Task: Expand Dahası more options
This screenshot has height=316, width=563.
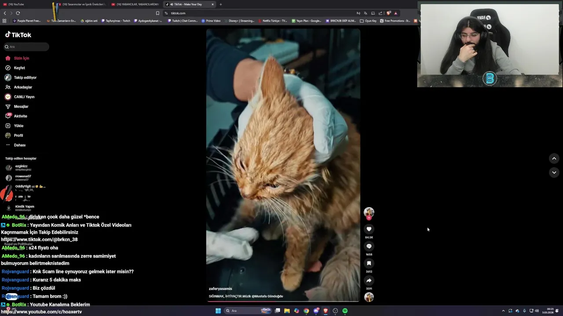Action: (x=19, y=145)
